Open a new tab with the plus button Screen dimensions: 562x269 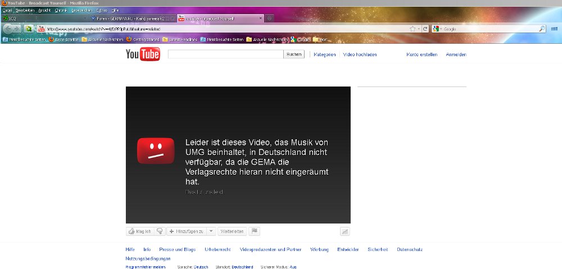click(x=270, y=19)
